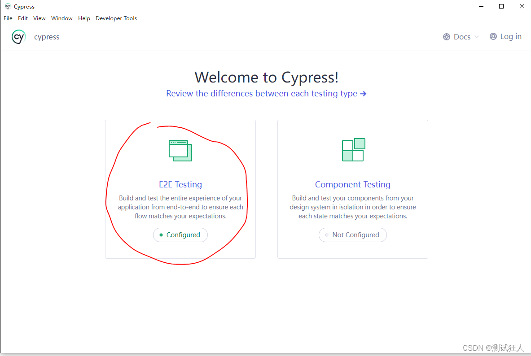Click the Cypress title bar app icon

[x=8, y=6]
